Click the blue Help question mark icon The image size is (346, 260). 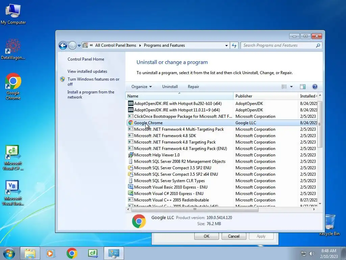[x=315, y=87]
